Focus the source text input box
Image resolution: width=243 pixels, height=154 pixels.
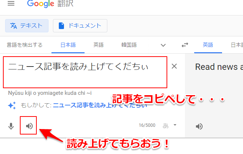(85, 72)
